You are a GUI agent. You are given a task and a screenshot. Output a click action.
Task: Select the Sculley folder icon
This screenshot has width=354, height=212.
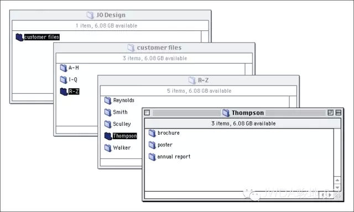click(x=108, y=124)
